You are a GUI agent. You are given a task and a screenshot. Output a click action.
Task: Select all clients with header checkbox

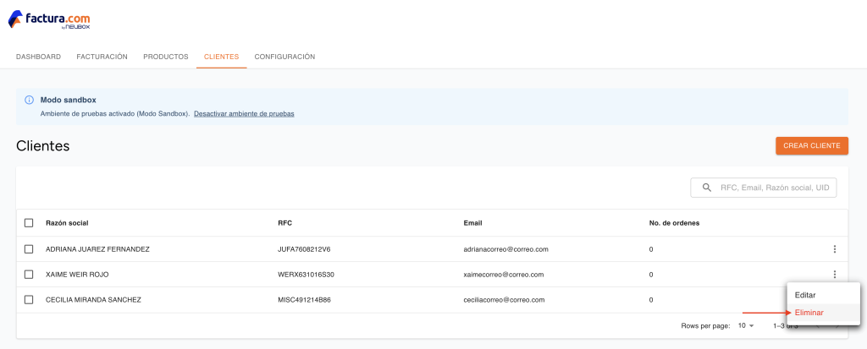point(29,223)
